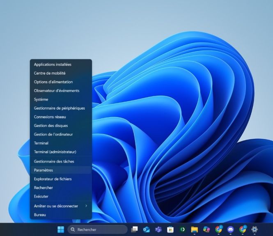The height and width of the screenshot is (236, 273).
Task: Select Applications installées in the menu
Action: 61,64
